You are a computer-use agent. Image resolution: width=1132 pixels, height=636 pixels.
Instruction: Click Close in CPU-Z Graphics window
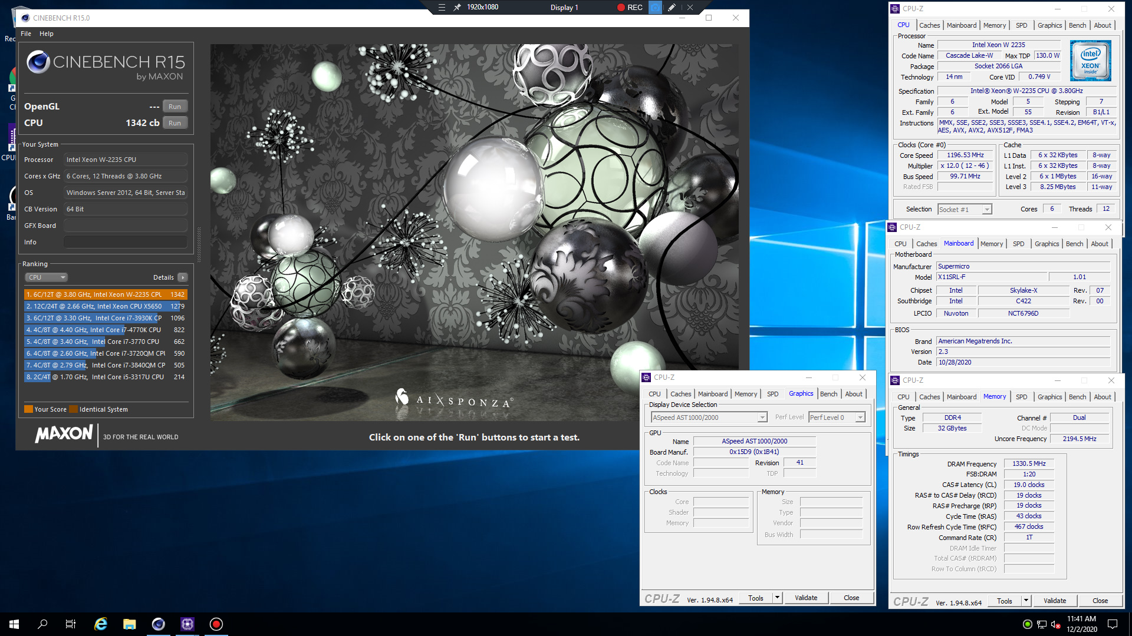851,598
